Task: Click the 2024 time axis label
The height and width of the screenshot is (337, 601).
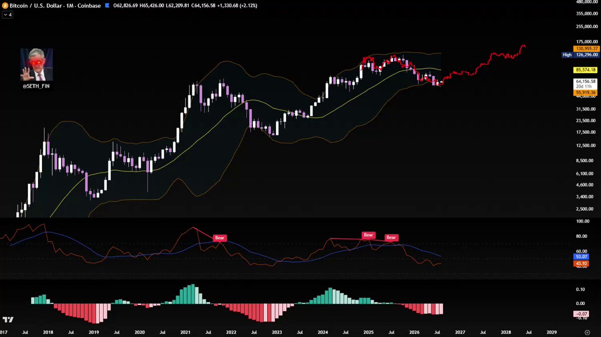Action: point(323,332)
